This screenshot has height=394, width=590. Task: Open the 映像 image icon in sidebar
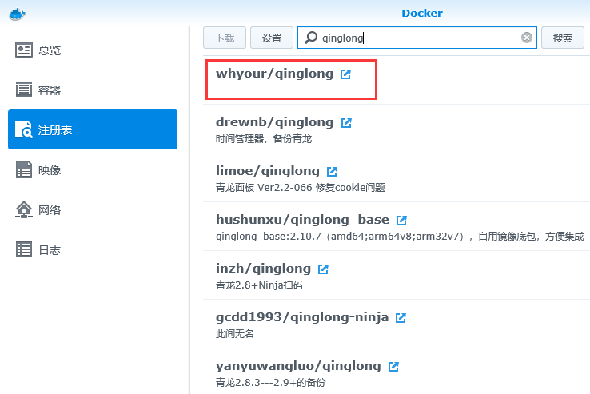[24, 169]
